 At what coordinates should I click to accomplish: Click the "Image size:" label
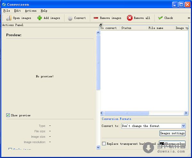click(x=38, y=137)
